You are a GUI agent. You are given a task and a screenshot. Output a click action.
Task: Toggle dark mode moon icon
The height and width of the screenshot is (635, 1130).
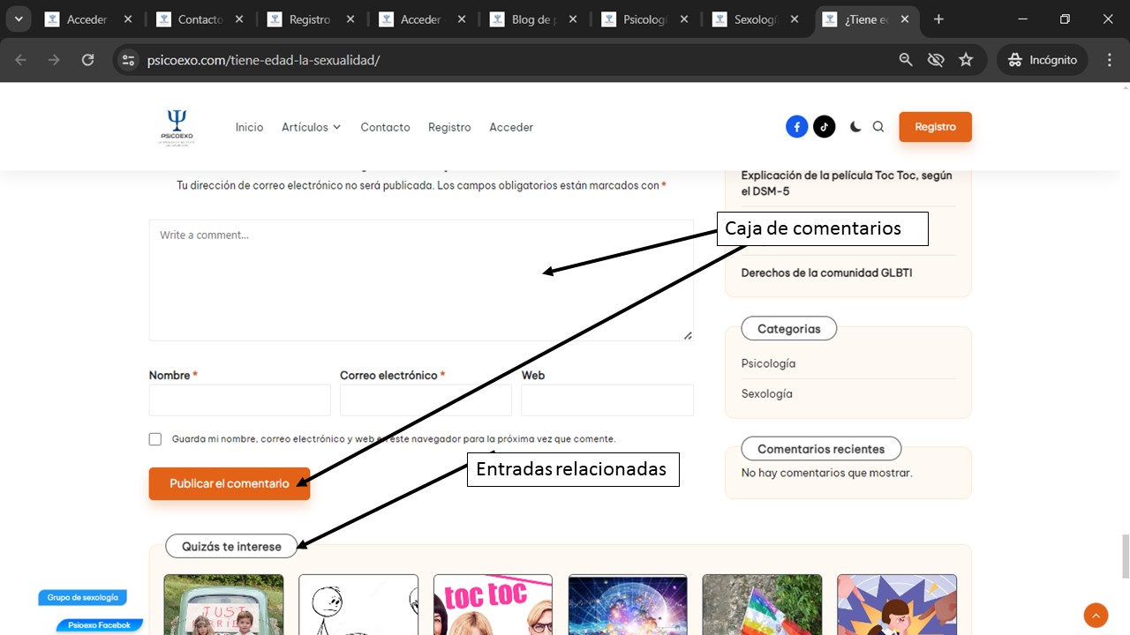855,127
